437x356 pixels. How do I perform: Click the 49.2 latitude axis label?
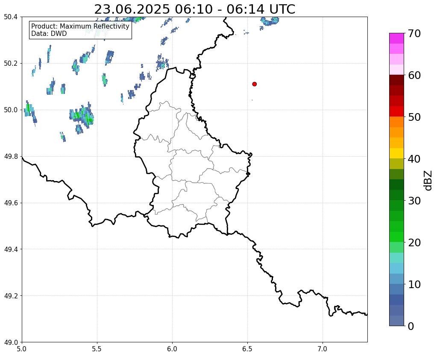(11, 296)
